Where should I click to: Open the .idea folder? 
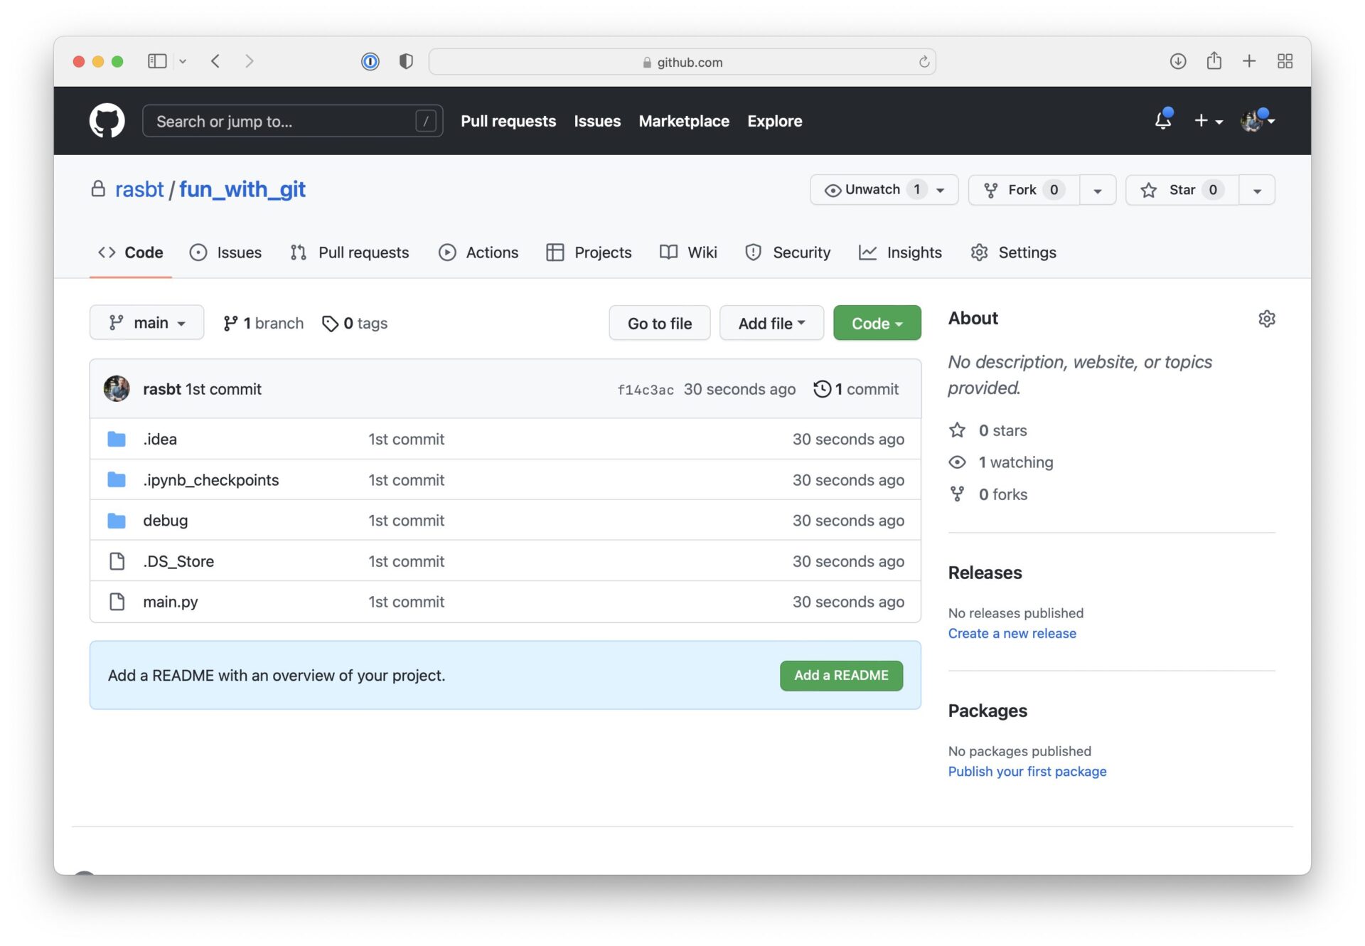pos(160,439)
